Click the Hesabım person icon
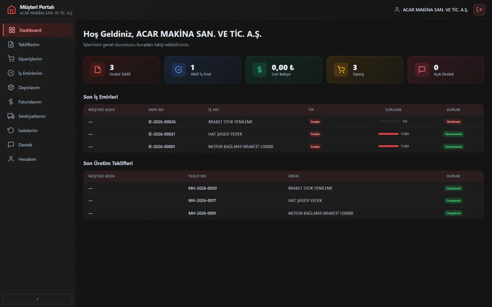492x307 pixels. pos(11,159)
